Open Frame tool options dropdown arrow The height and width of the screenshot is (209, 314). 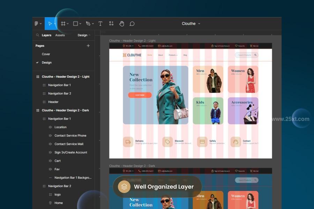[x=68, y=24]
